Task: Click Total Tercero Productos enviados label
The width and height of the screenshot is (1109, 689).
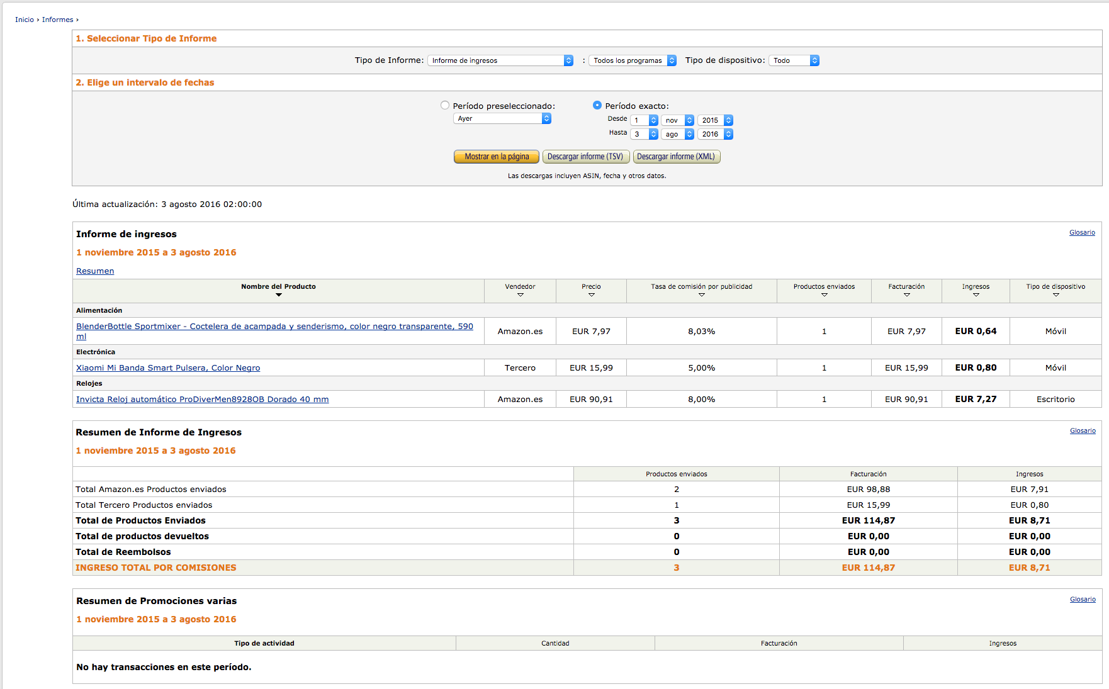Action: click(144, 505)
